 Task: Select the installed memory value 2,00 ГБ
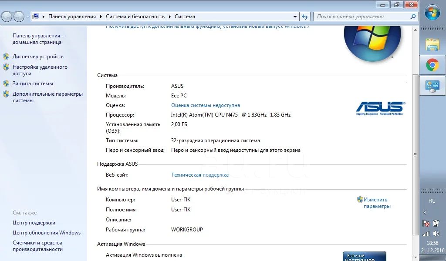coord(179,124)
